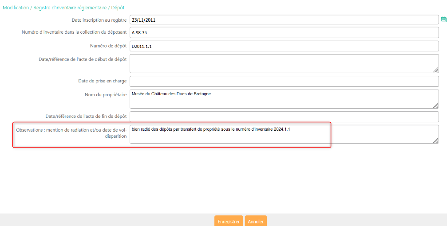Click the Nom du propriétaire label

coord(106,94)
